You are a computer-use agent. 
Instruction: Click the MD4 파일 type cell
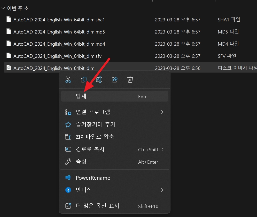pyautogui.click(x=228, y=44)
